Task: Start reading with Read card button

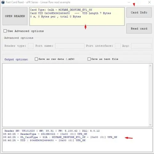Action: (139, 28)
